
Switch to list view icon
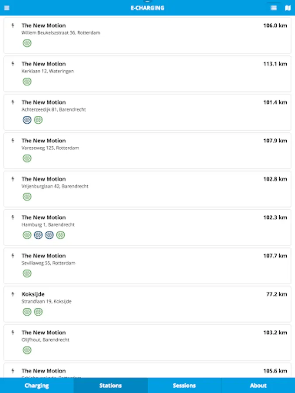[274, 8]
